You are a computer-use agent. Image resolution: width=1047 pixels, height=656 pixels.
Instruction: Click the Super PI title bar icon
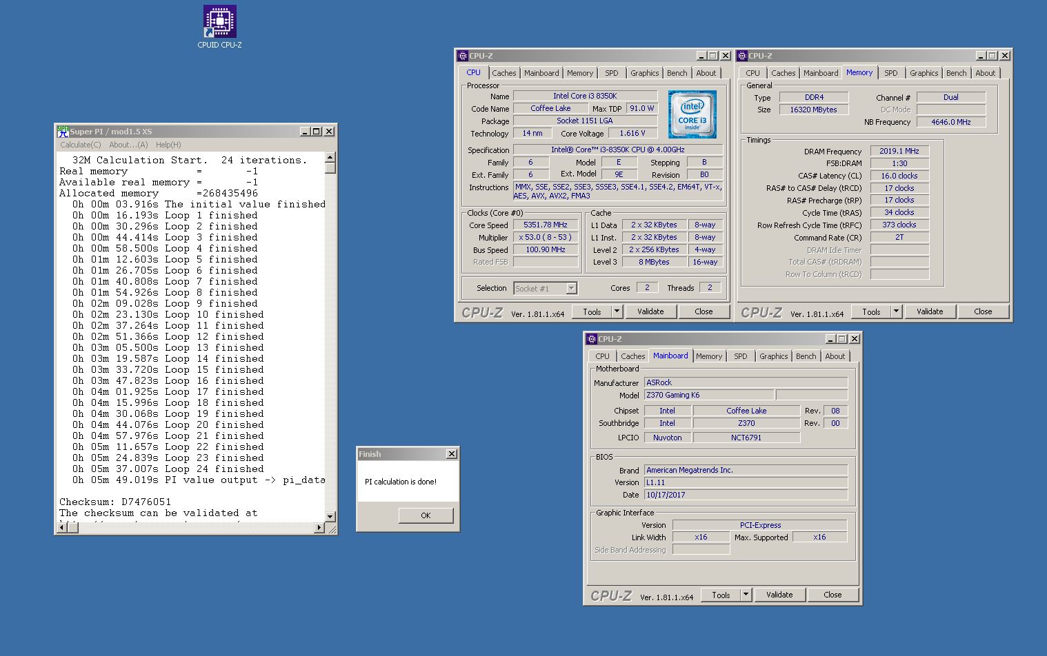point(63,131)
